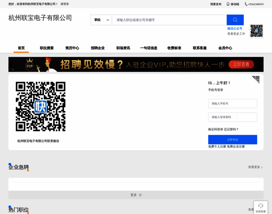Open the 联系客服 tab
Viewport: 272px width, 214px height.
coord(200,48)
